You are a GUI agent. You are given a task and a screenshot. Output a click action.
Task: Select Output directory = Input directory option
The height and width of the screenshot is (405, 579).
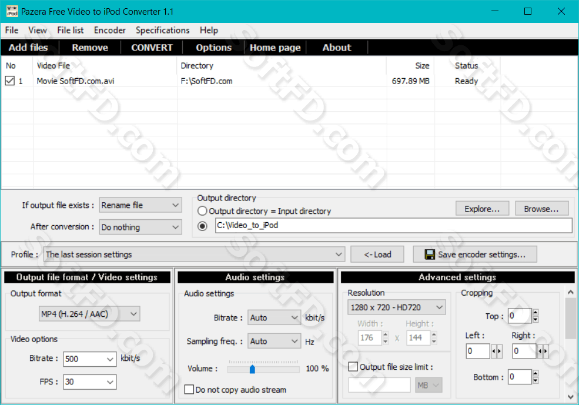202,211
